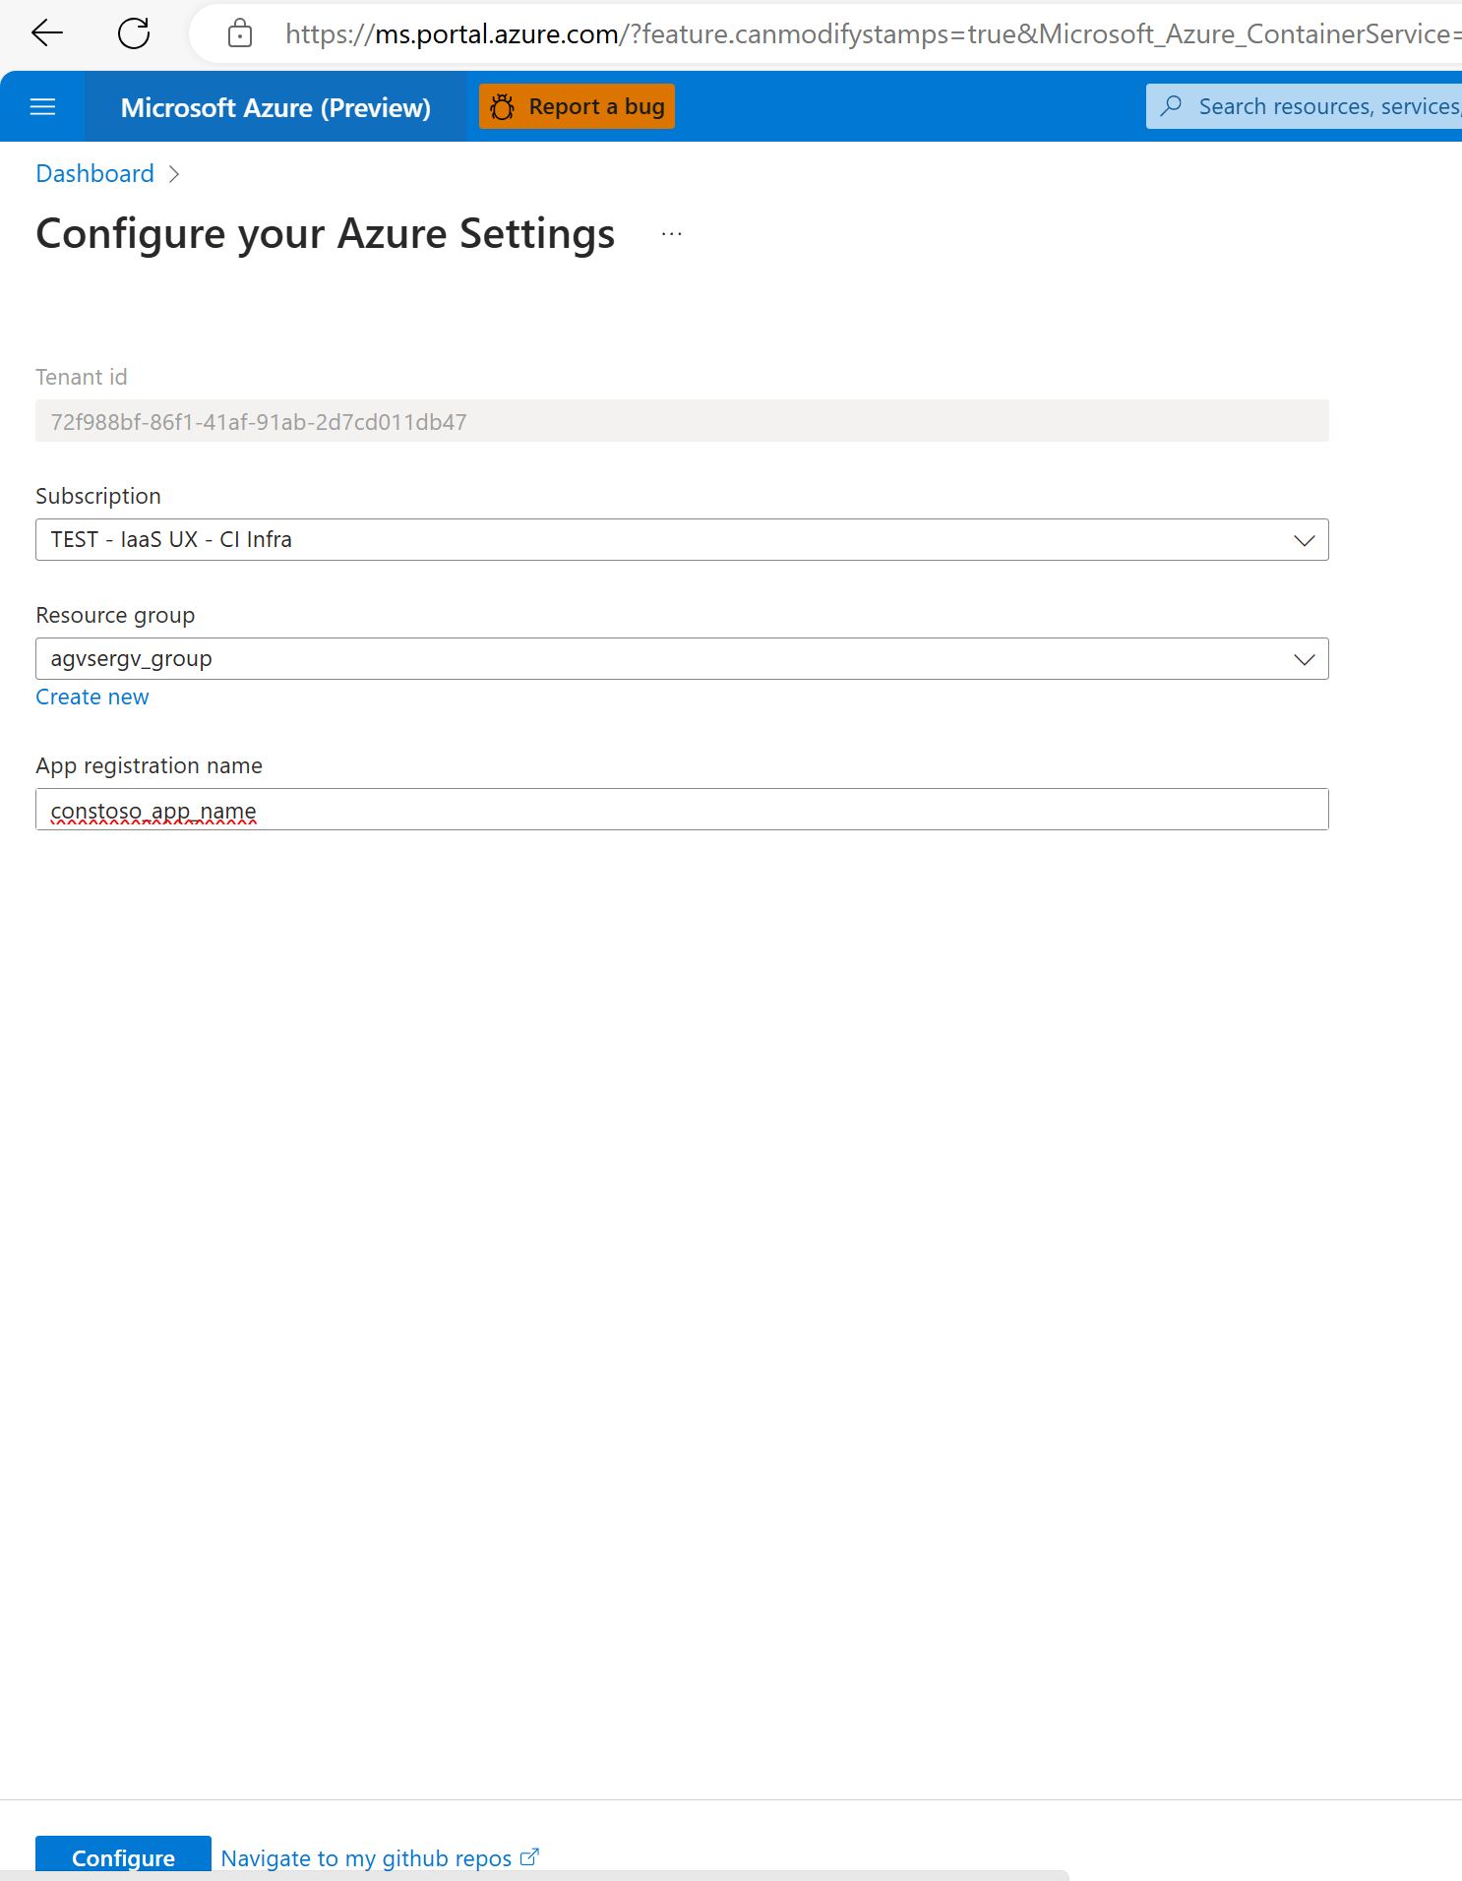The image size is (1462, 1881).
Task: Expand the Resource group dropdown
Action: click(1305, 659)
